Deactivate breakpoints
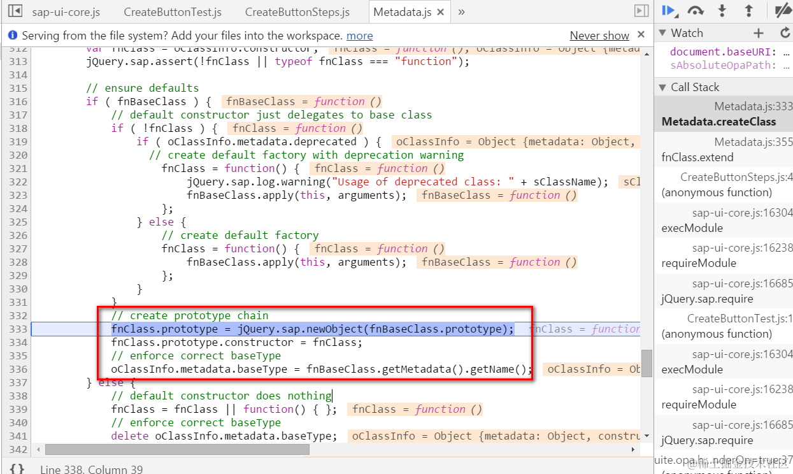Screen dimensions: 793x474 [x=783, y=11]
